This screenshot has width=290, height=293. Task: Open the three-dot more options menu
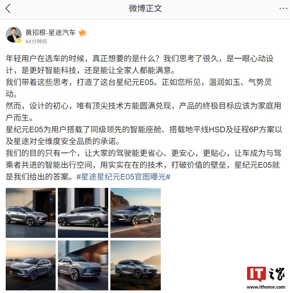click(283, 9)
